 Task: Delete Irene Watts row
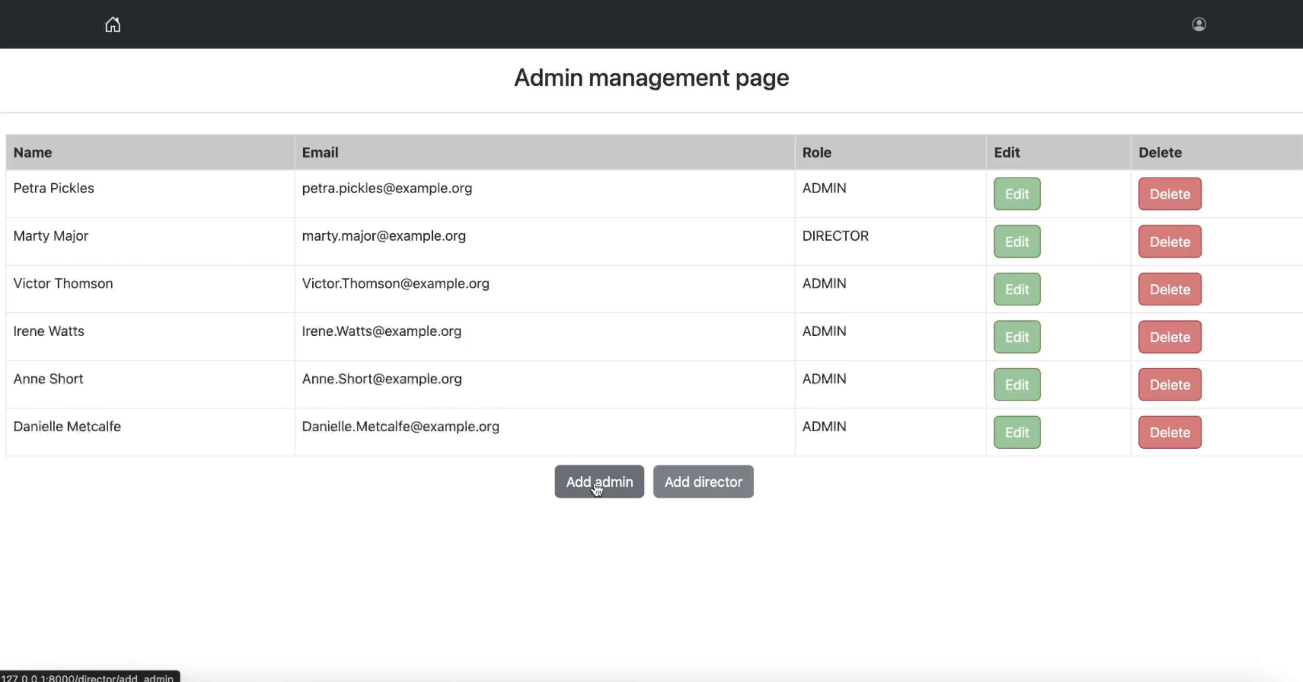coord(1170,337)
